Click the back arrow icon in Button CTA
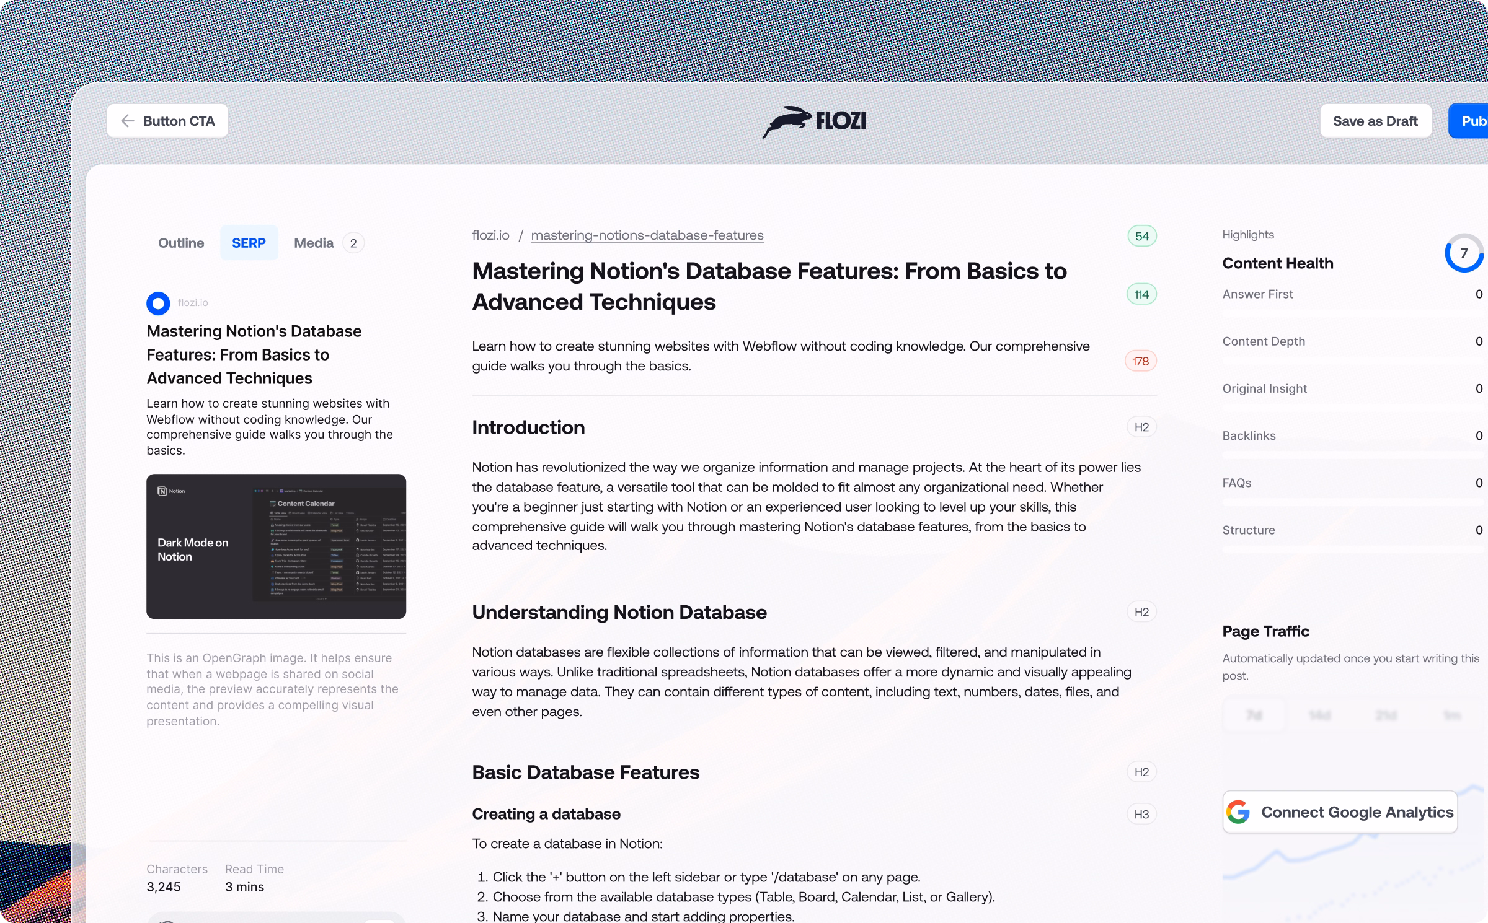The width and height of the screenshot is (1488, 923). 128,121
